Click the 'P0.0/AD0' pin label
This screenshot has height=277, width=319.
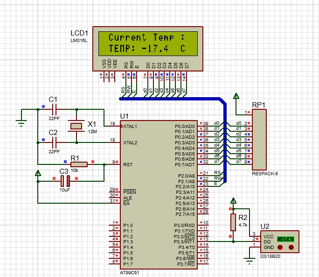185,127
